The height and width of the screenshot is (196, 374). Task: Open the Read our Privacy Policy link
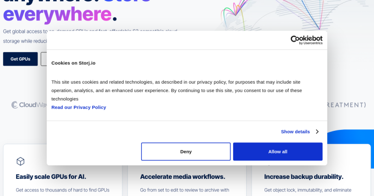pyautogui.click(x=78, y=107)
